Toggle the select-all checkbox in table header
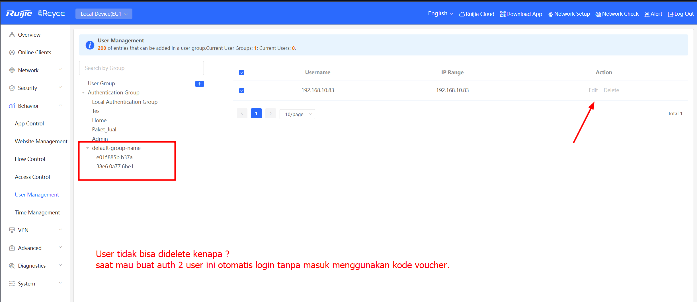Screen dimensions: 697x302 242,73
